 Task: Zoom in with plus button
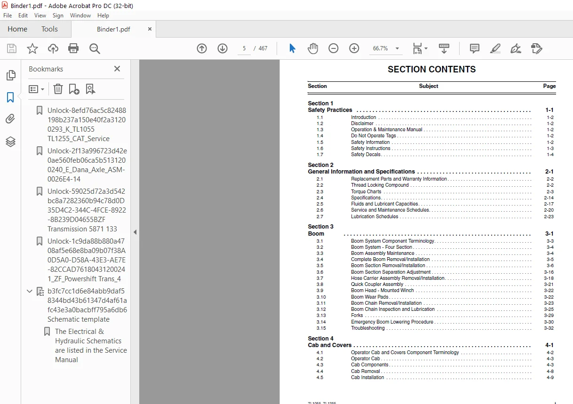click(x=354, y=48)
